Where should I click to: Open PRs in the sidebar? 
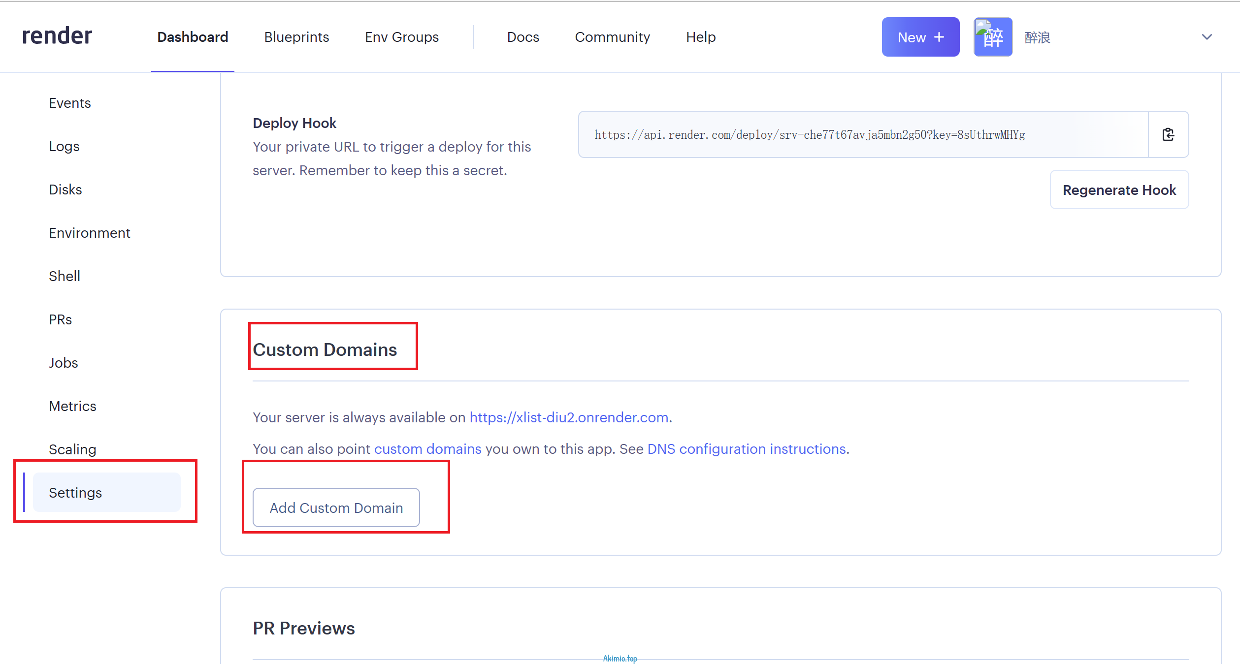pyautogui.click(x=61, y=319)
